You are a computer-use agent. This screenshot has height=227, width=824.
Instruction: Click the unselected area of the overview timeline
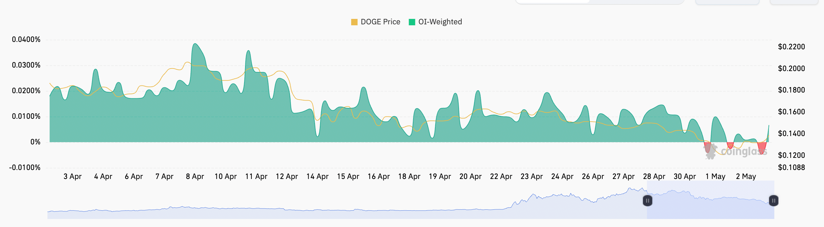321,211
